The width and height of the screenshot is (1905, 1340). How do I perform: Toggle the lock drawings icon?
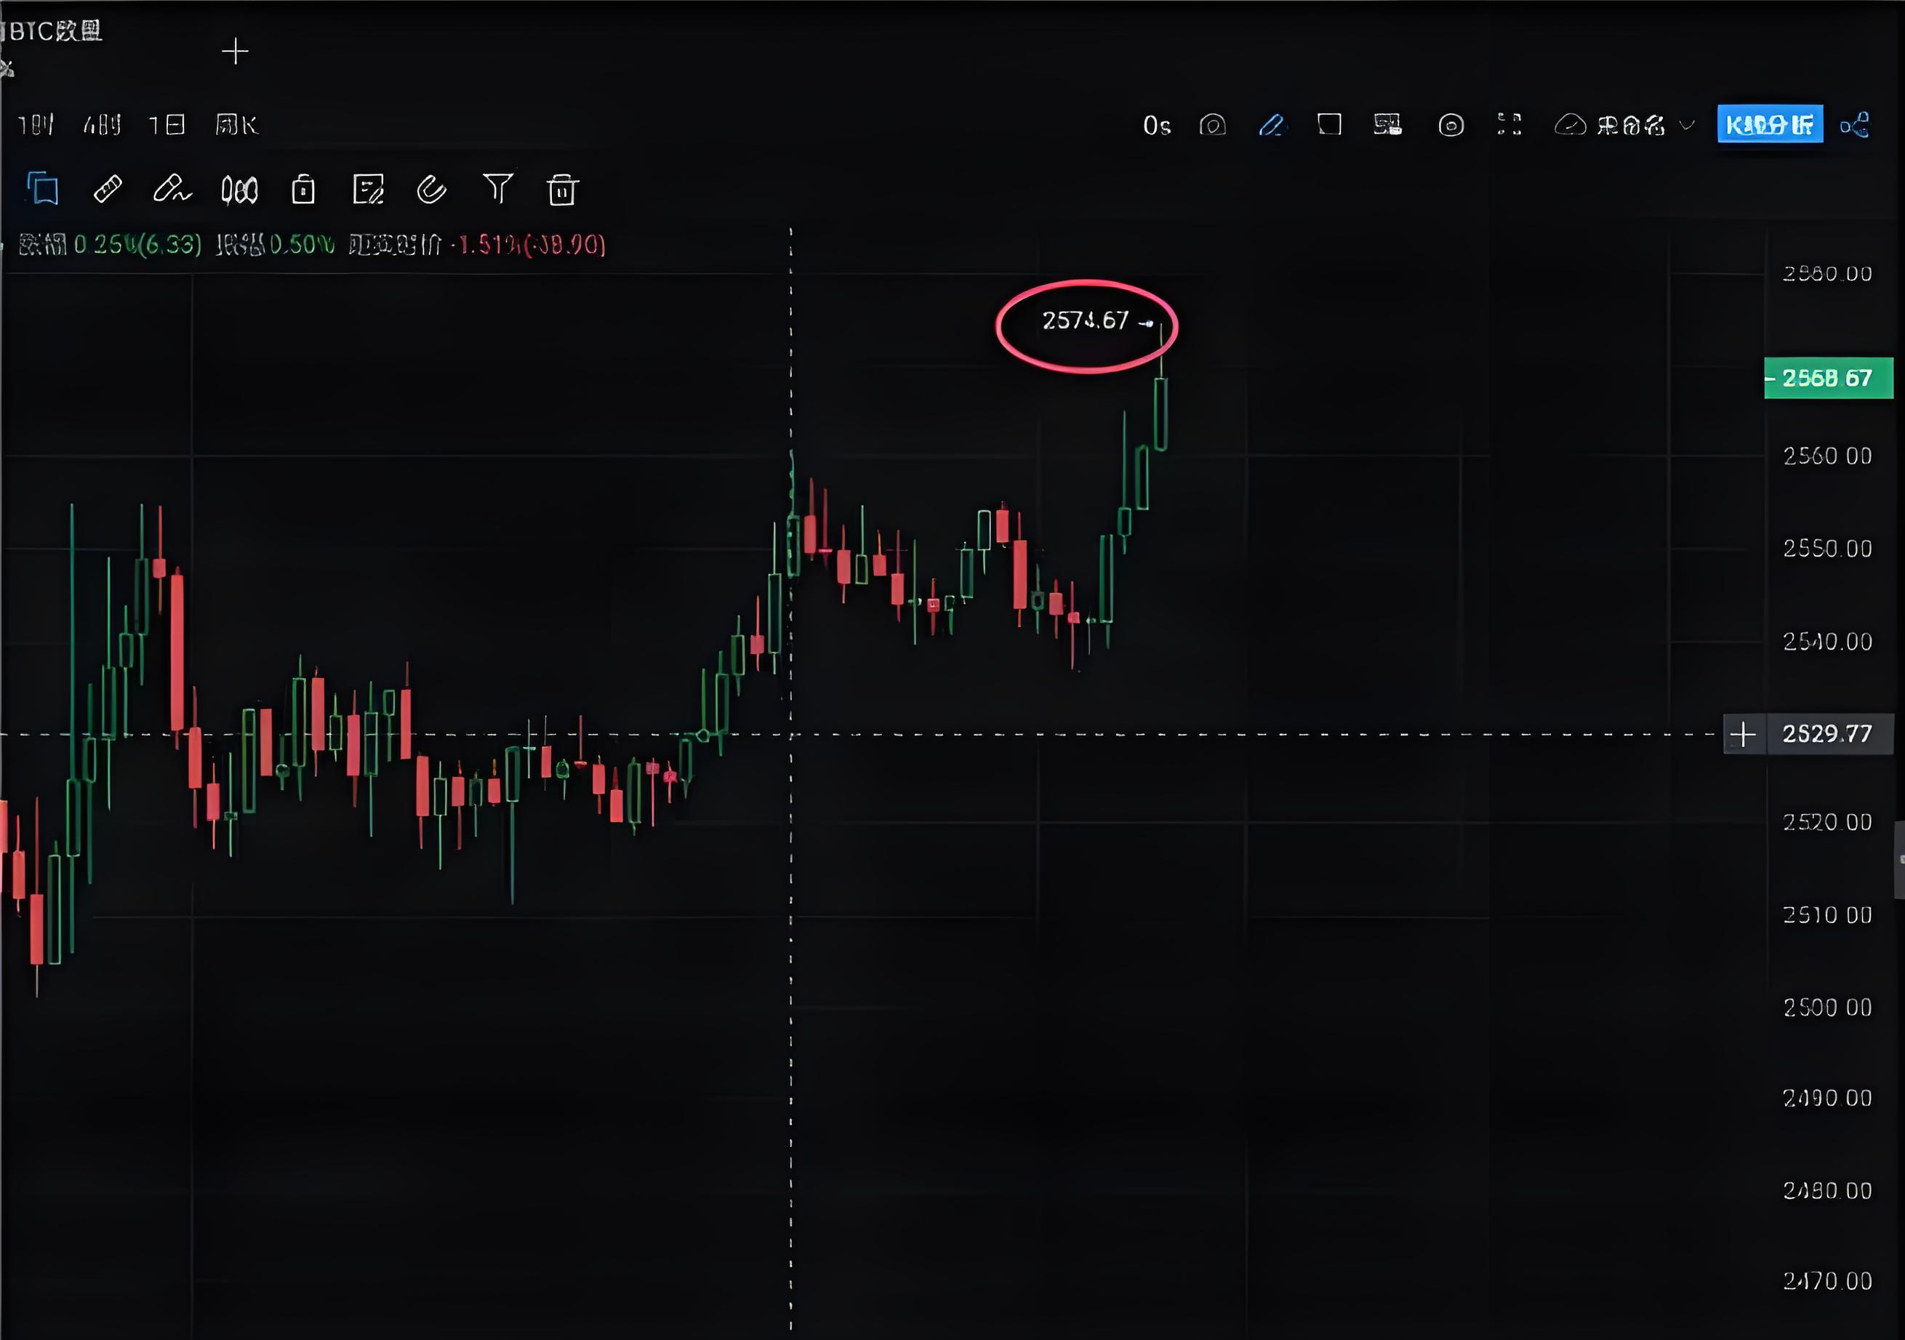[x=303, y=189]
